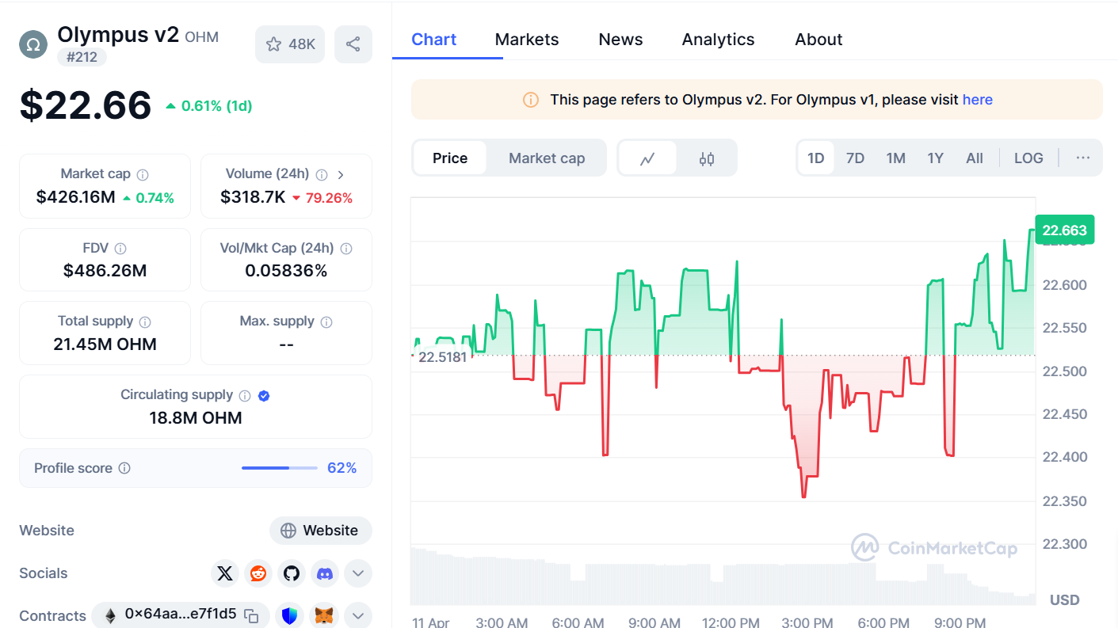Expand more social links
The image size is (1118, 628).
click(357, 573)
